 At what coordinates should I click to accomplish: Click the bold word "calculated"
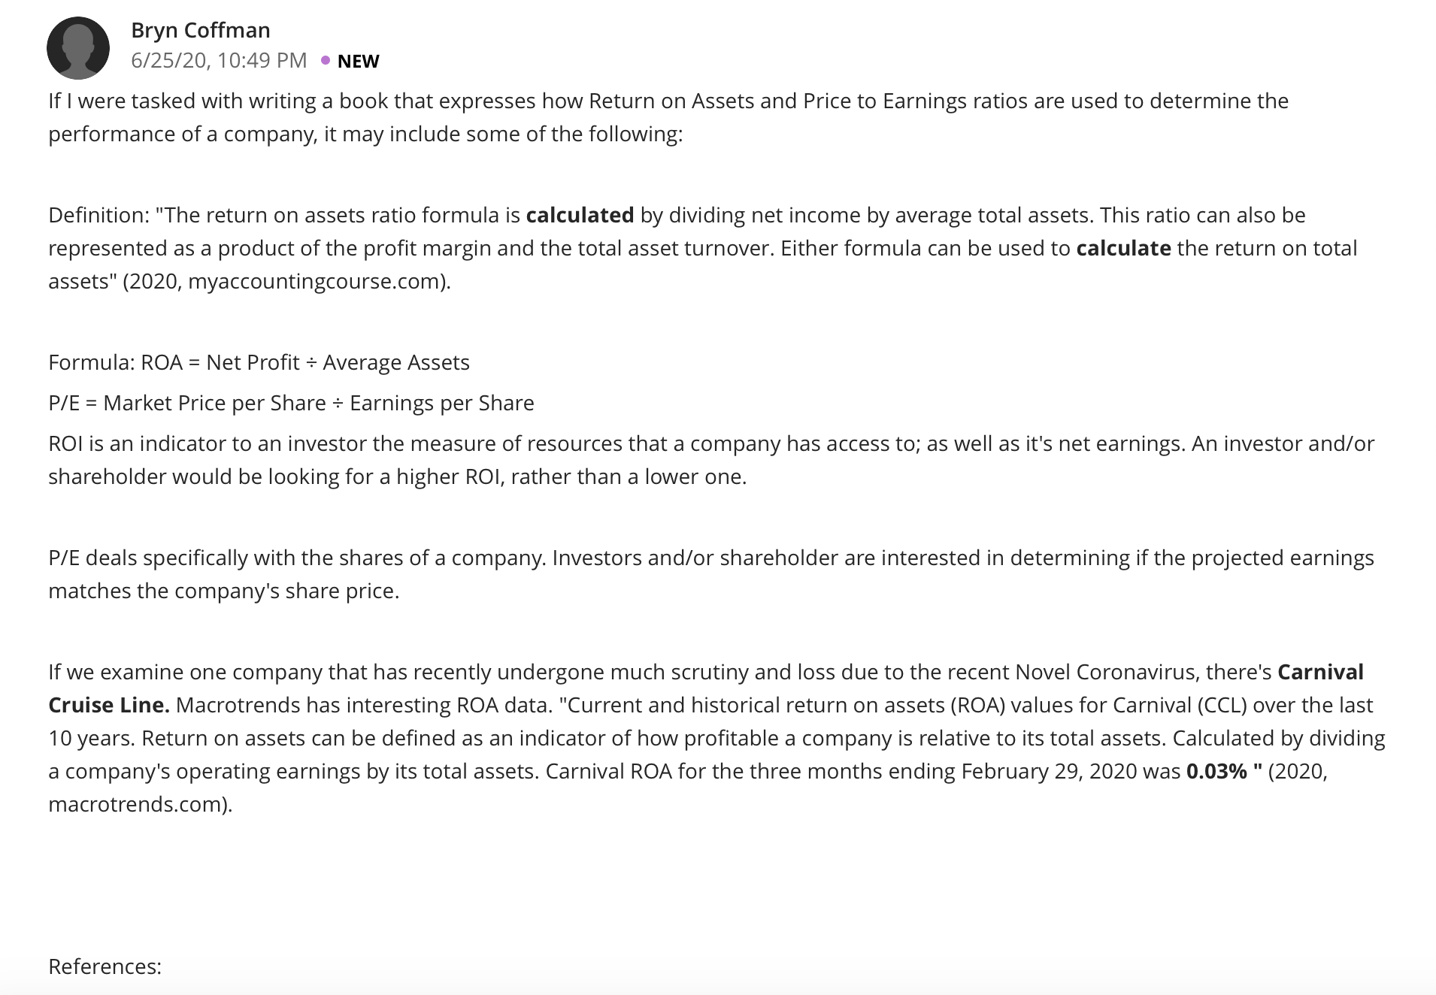pyautogui.click(x=580, y=215)
